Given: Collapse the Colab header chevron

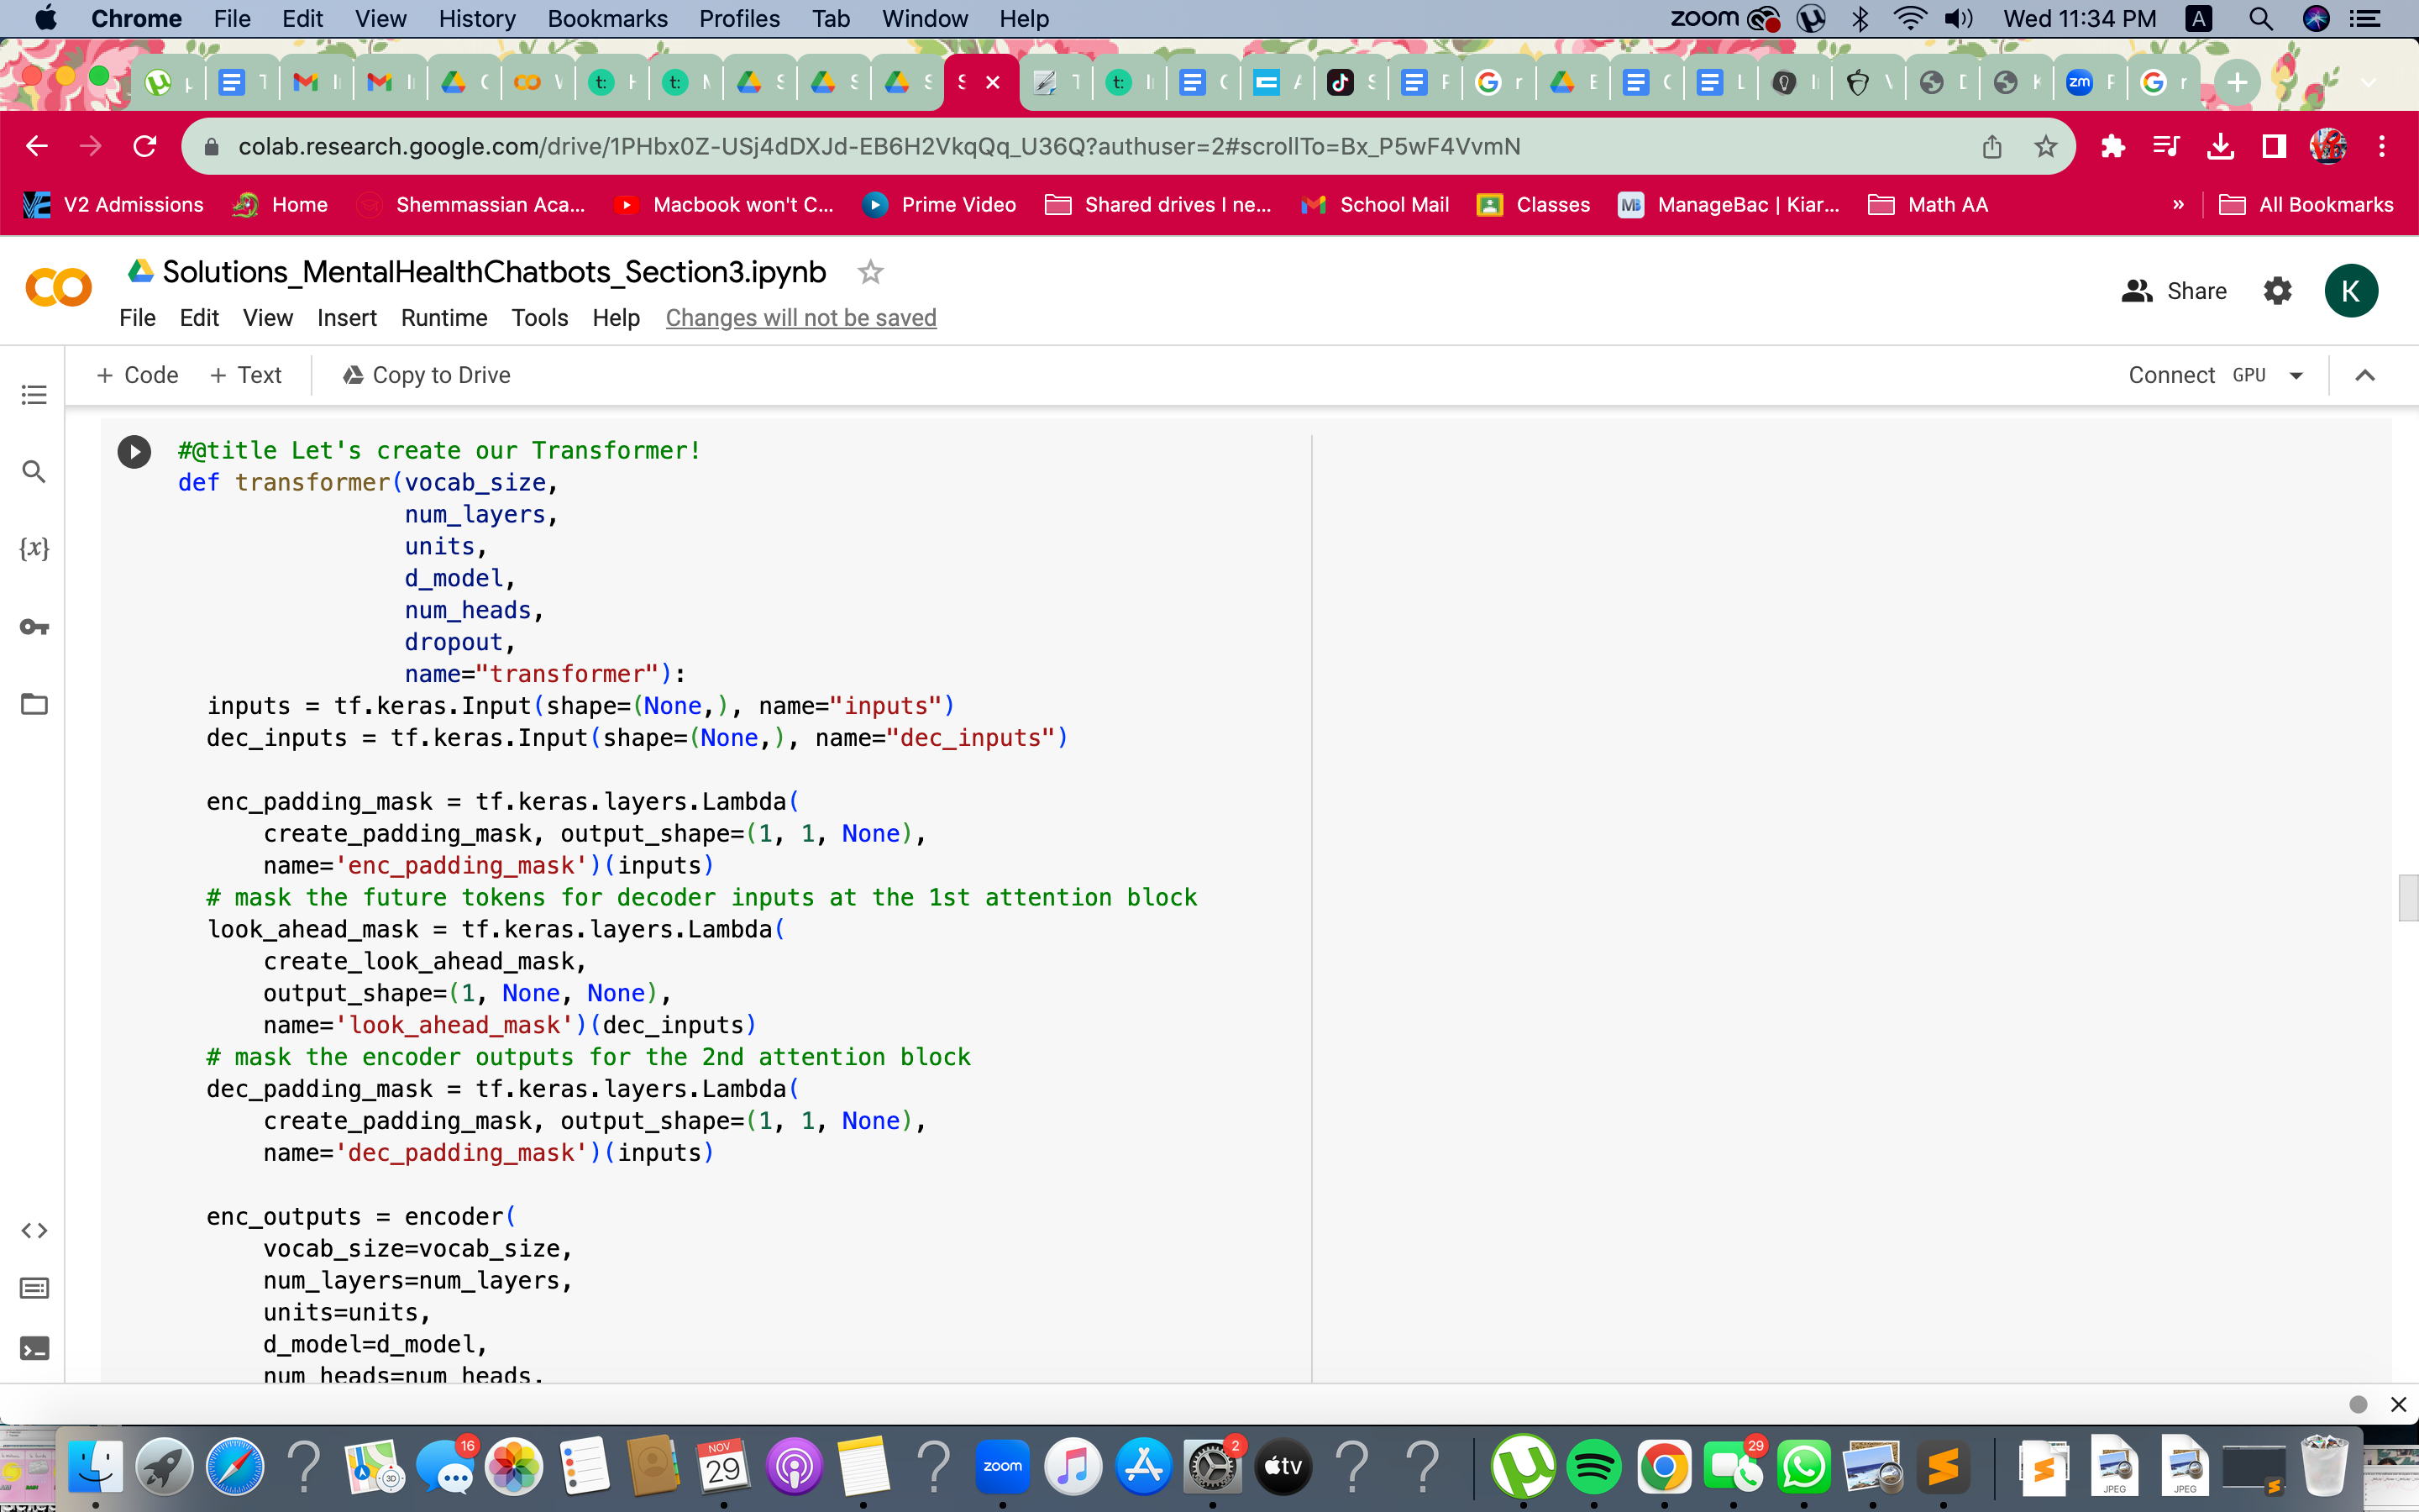Looking at the screenshot, I should tap(2365, 376).
